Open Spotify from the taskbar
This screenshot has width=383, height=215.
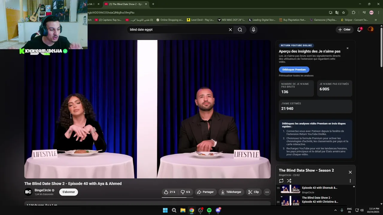point(209,210)
